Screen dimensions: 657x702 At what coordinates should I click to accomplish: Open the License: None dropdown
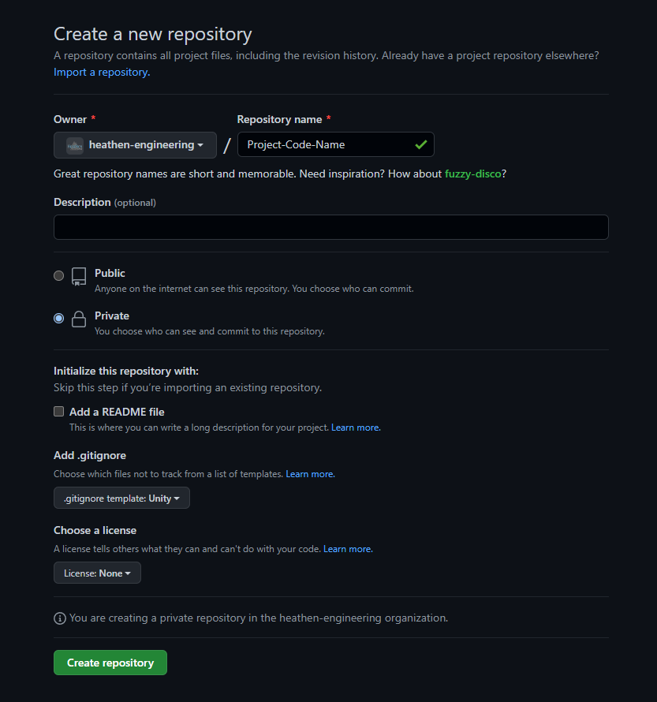(x=97, y=573)
